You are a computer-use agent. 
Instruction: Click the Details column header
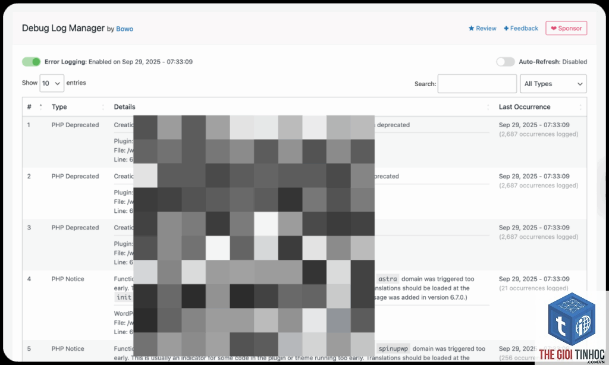click(x=125, y=107)
